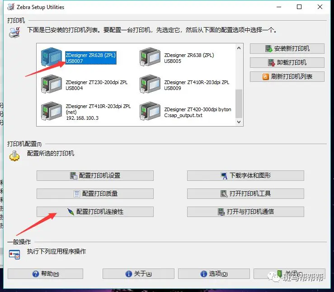Choose the network printer at 192.168.100.3

[51, 112]
